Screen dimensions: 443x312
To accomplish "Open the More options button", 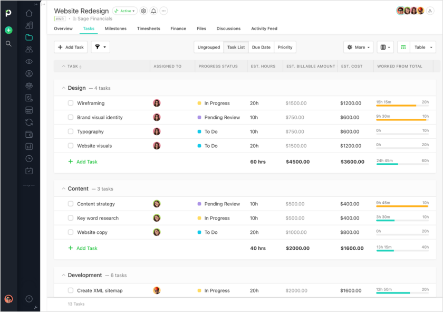I will (358, 47).
